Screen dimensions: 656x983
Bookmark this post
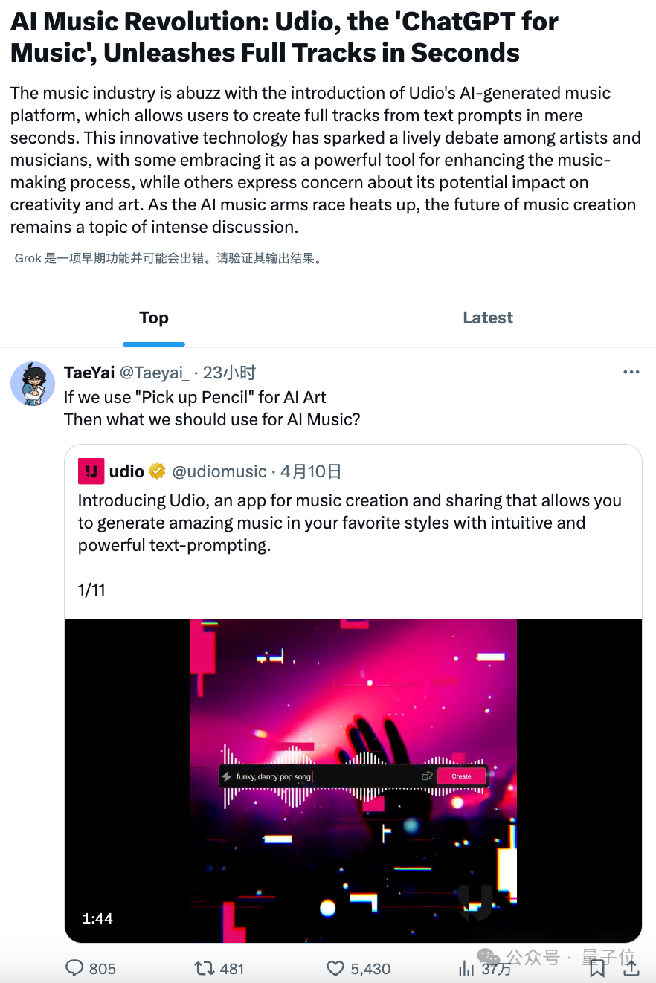point(596,968)
